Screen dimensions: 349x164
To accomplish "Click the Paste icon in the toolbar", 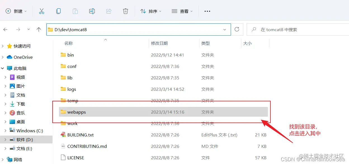I will coord(75,11).
